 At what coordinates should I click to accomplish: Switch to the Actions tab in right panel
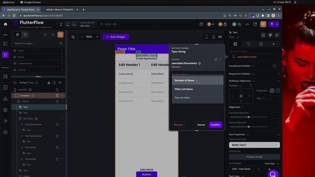point(248,44)
